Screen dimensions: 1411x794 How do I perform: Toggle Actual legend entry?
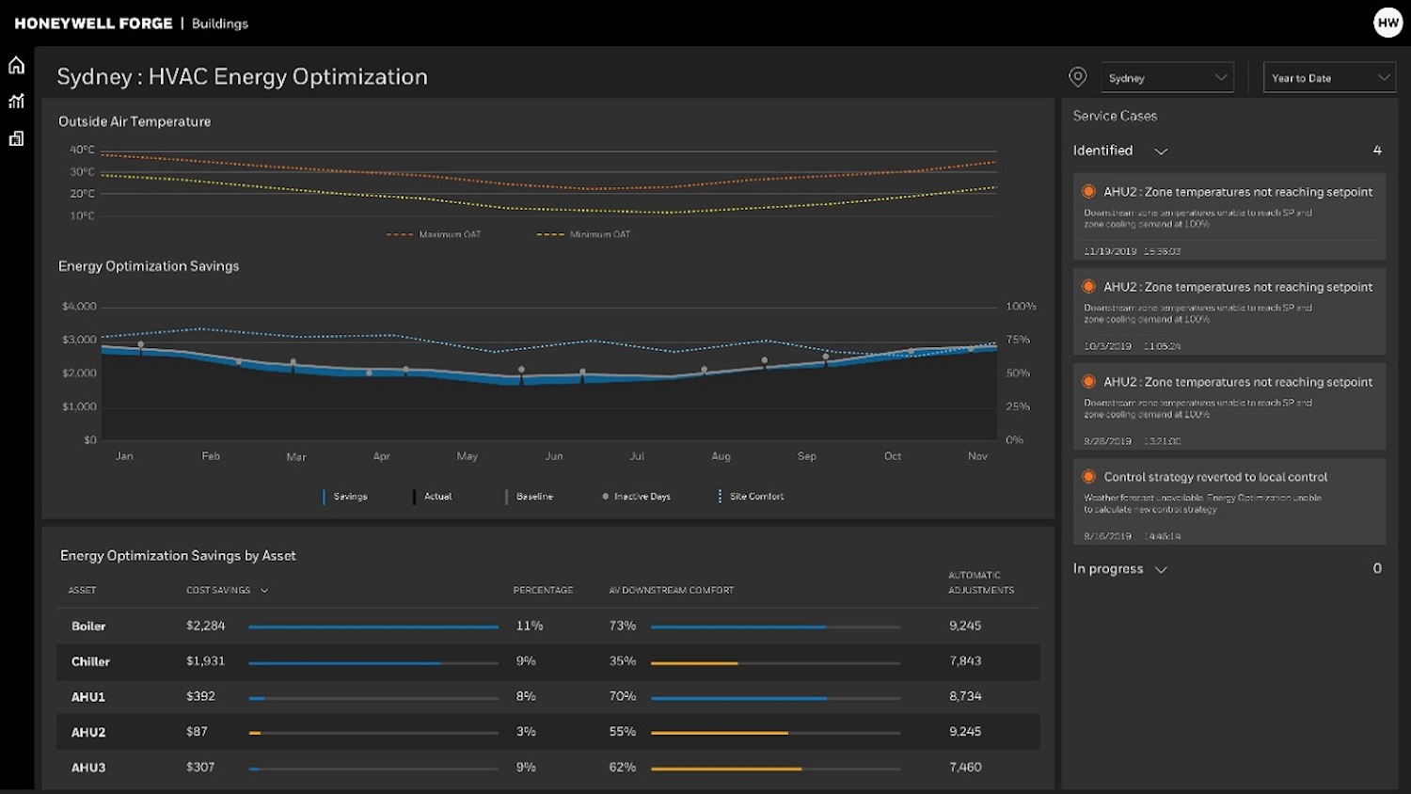[433, 497]
